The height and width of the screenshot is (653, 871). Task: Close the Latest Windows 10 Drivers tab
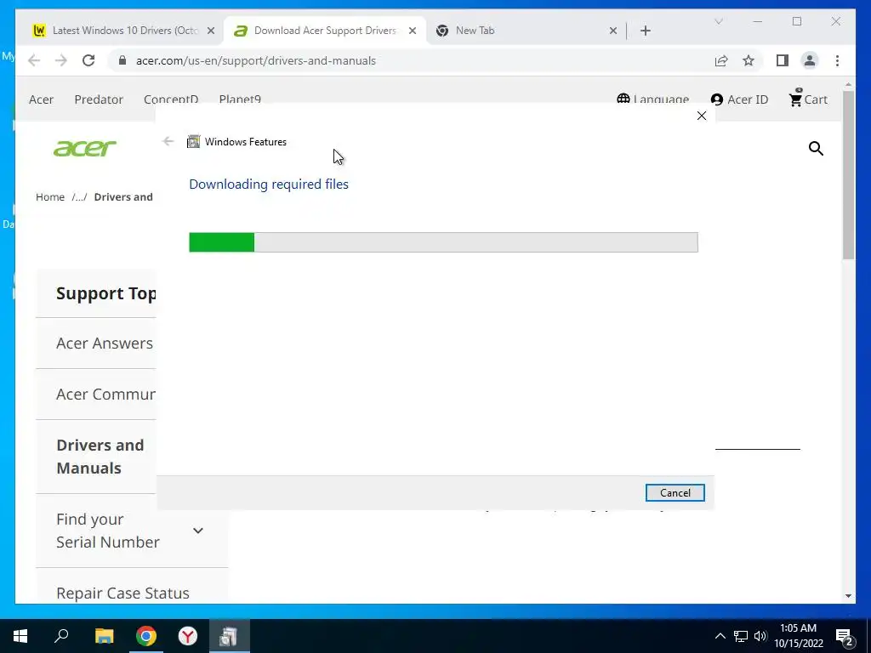pyautogui.click(x=211, y=31)
